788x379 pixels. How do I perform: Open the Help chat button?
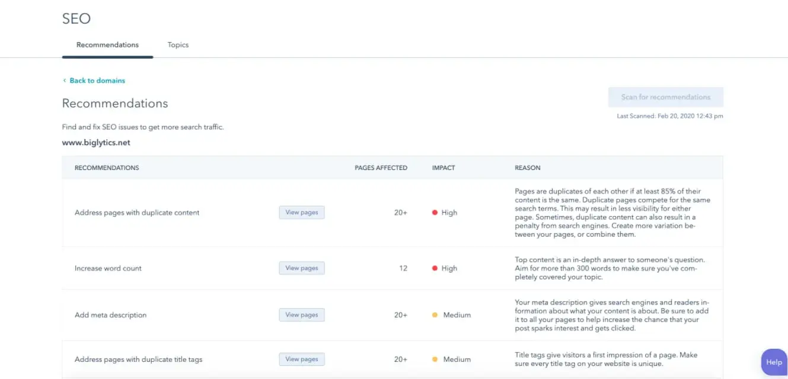[774, 362]
